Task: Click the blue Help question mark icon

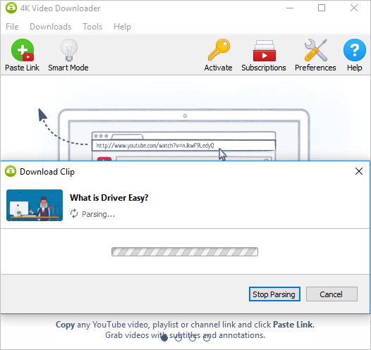Action: click(x=355, y=50)
